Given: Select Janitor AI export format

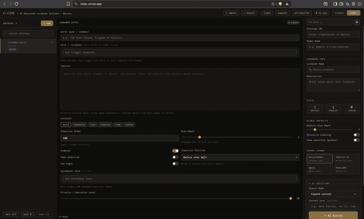Looking at the screenshot, I should [347, 159].
